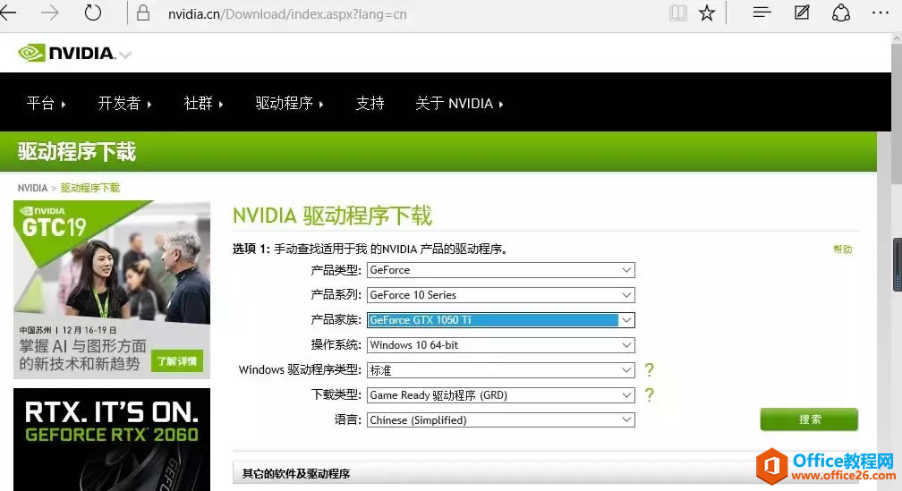The height and width of the screenshot is (491, 902).
Task: Go back with the browser back arrow
Action: tap(8, 13)
